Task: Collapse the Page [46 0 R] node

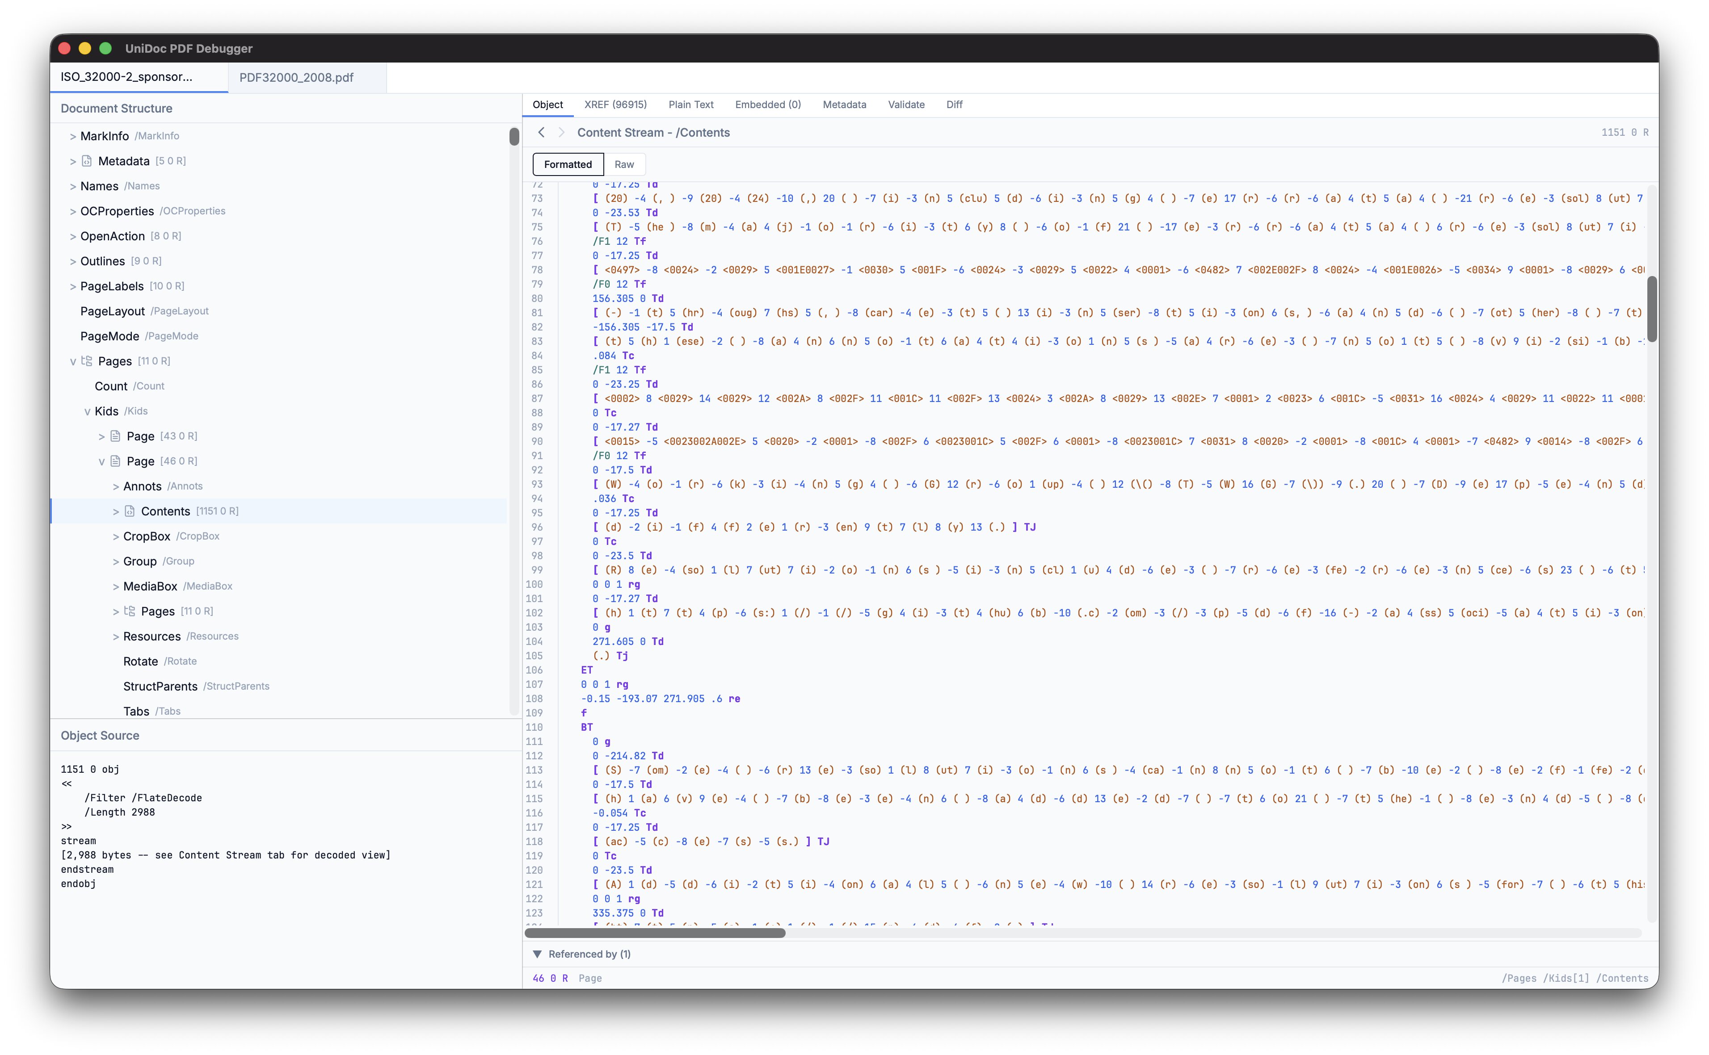Action: click(x=102, y=461)
